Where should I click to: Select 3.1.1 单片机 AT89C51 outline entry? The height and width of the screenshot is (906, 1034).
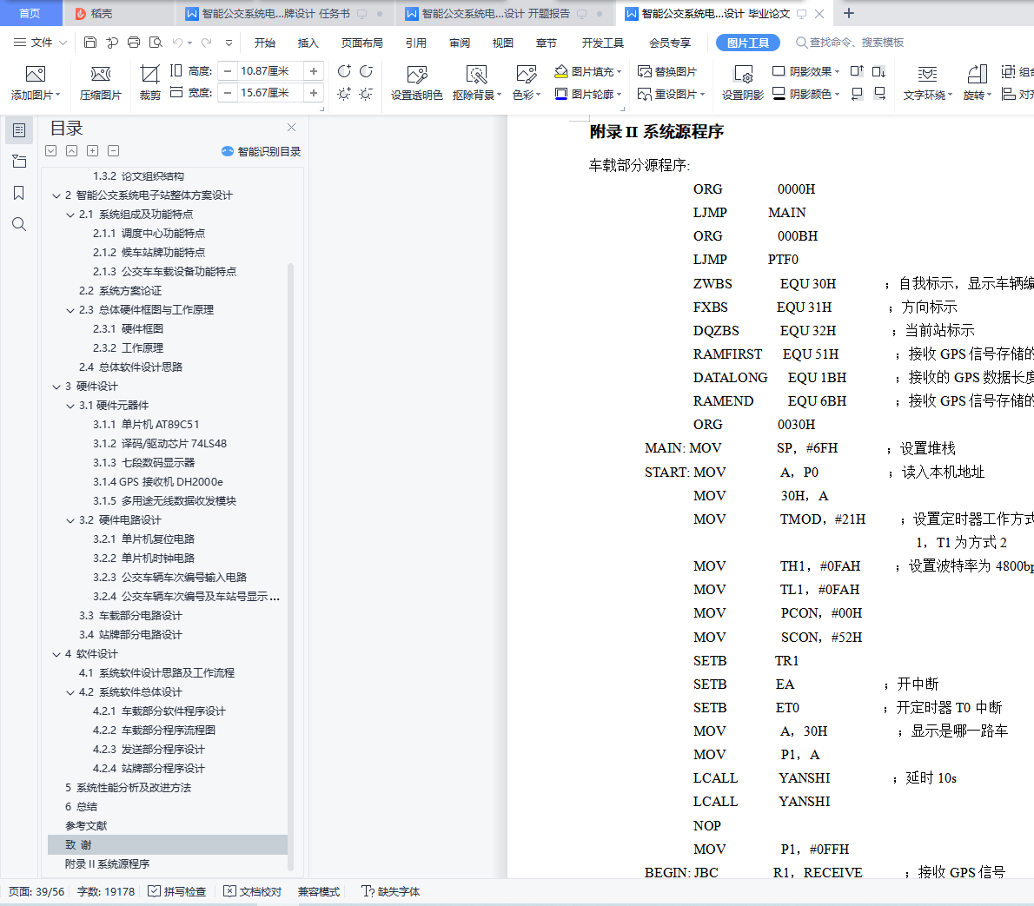click(x=146, y=425)
